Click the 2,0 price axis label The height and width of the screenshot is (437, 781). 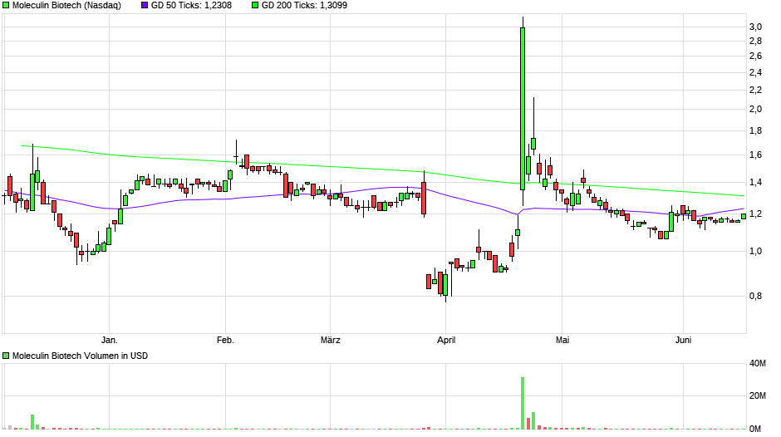755,109
